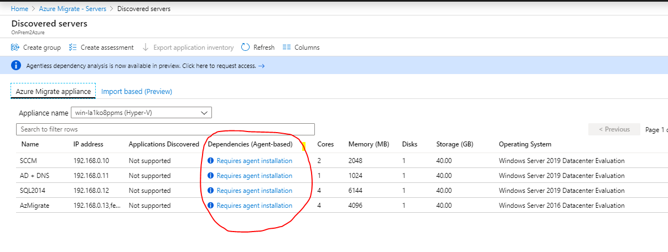Click the arrow after Click here to request access
Screen dimensions: 668x252
261,66
